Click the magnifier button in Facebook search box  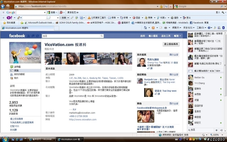click(x=102, y=36)
